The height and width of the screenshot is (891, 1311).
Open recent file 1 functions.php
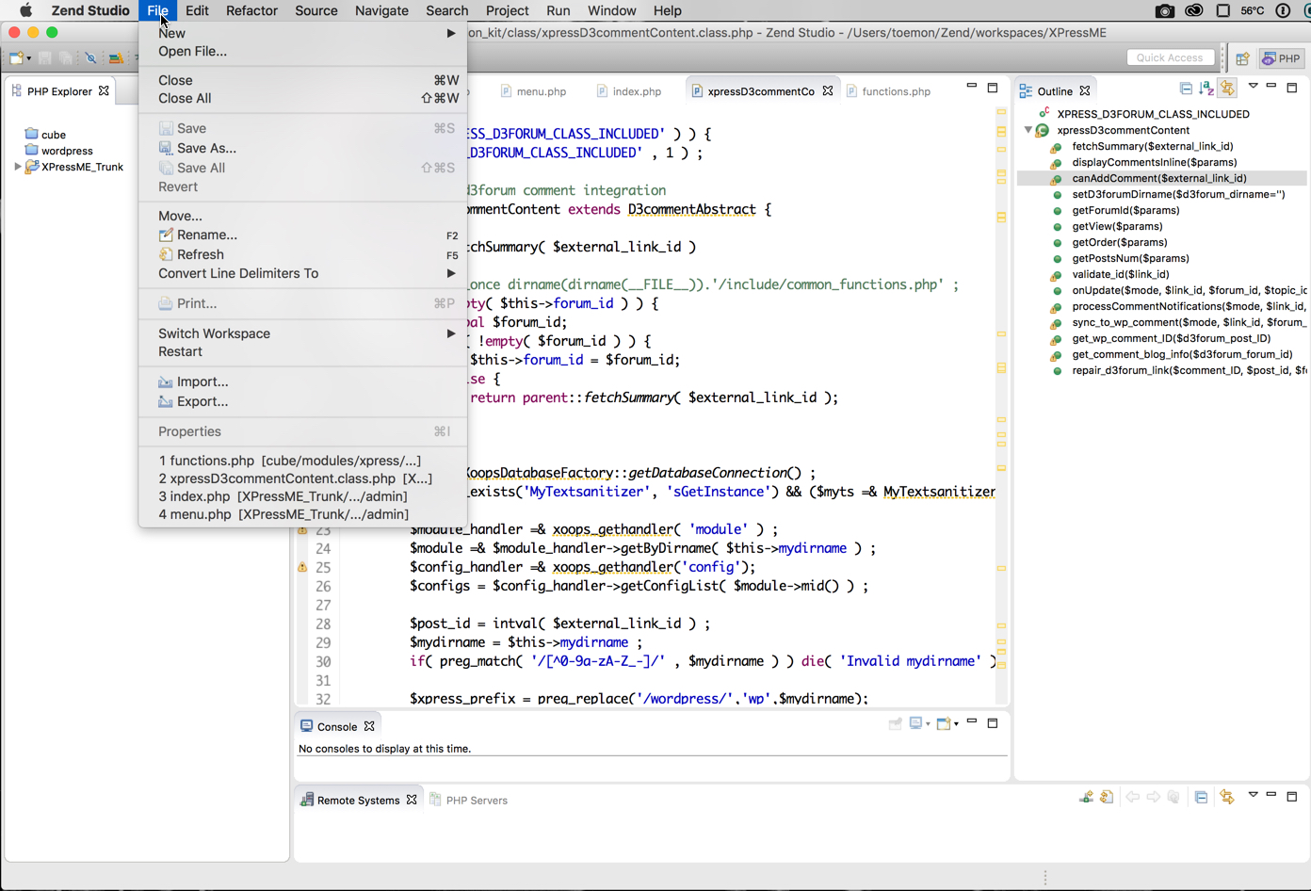click(302, 461)
